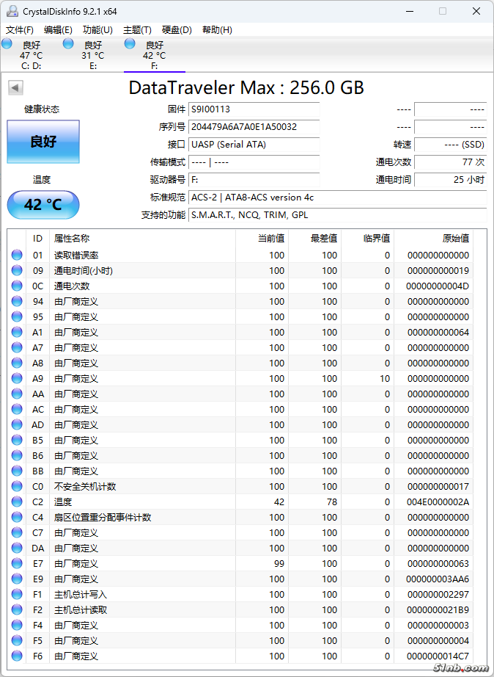This screenshot has width=494, height=677.
Task: Click the previous disk arrow icon
Action: point(15,88)
